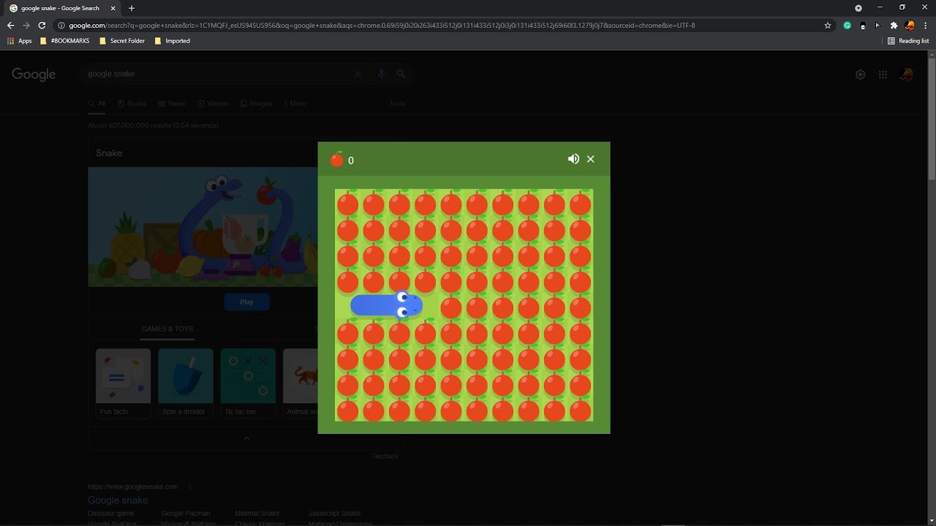Open the Animal sounds card
Screen dimensions: 936x526
click(x=301, y=383)
